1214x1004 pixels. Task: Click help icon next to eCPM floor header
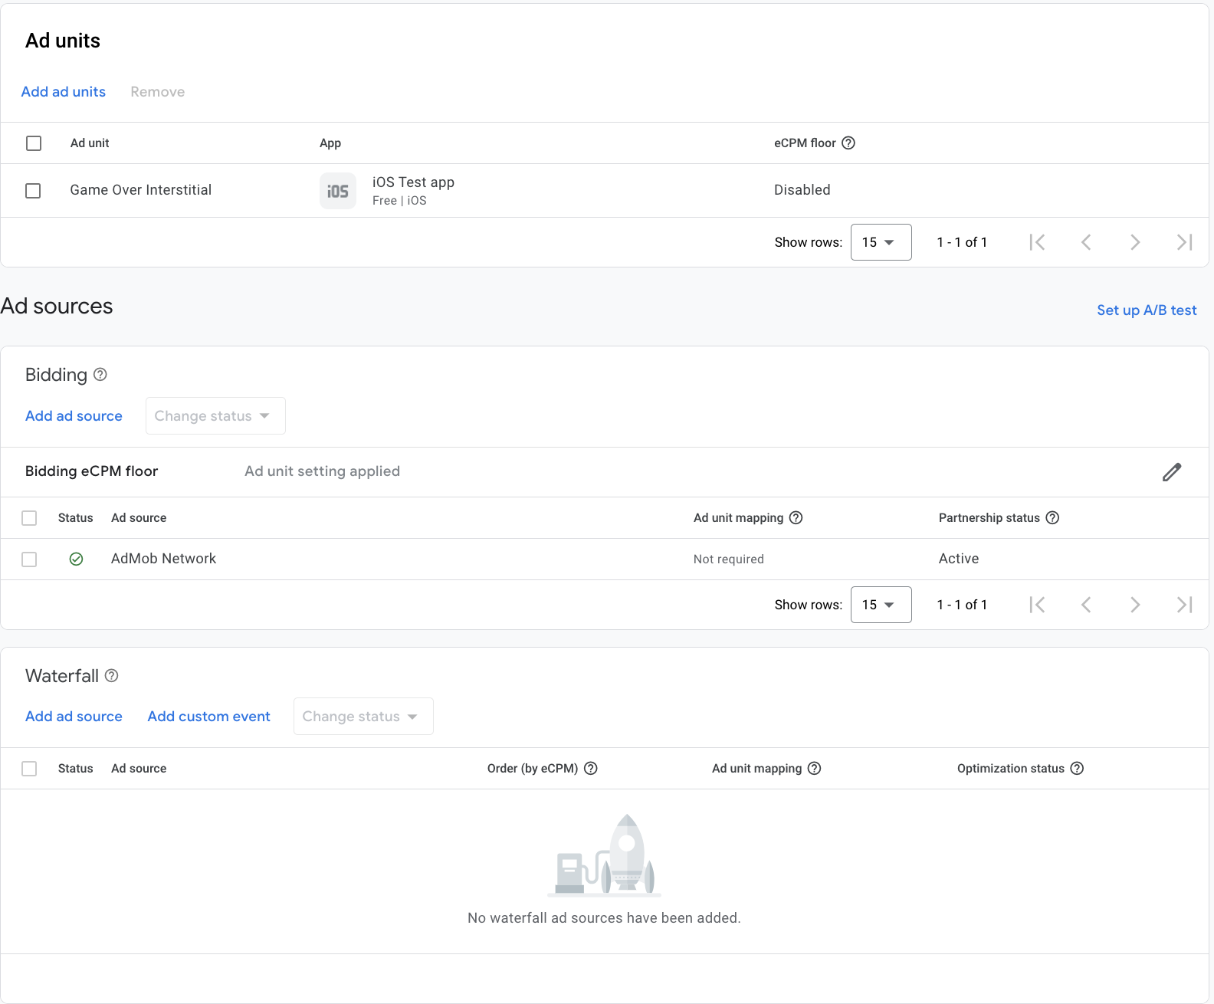point(848,143)
